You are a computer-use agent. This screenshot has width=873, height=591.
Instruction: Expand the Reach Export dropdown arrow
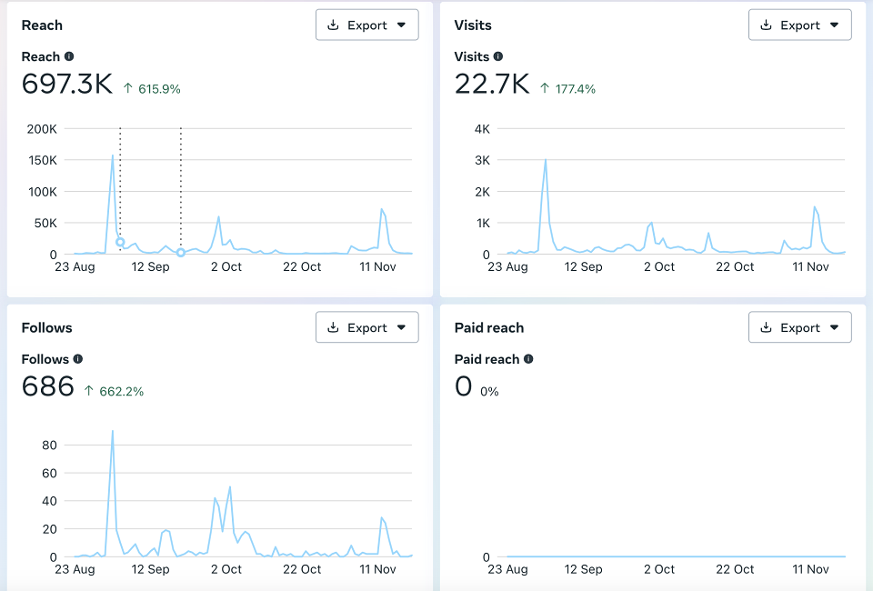tap(401, 25)
